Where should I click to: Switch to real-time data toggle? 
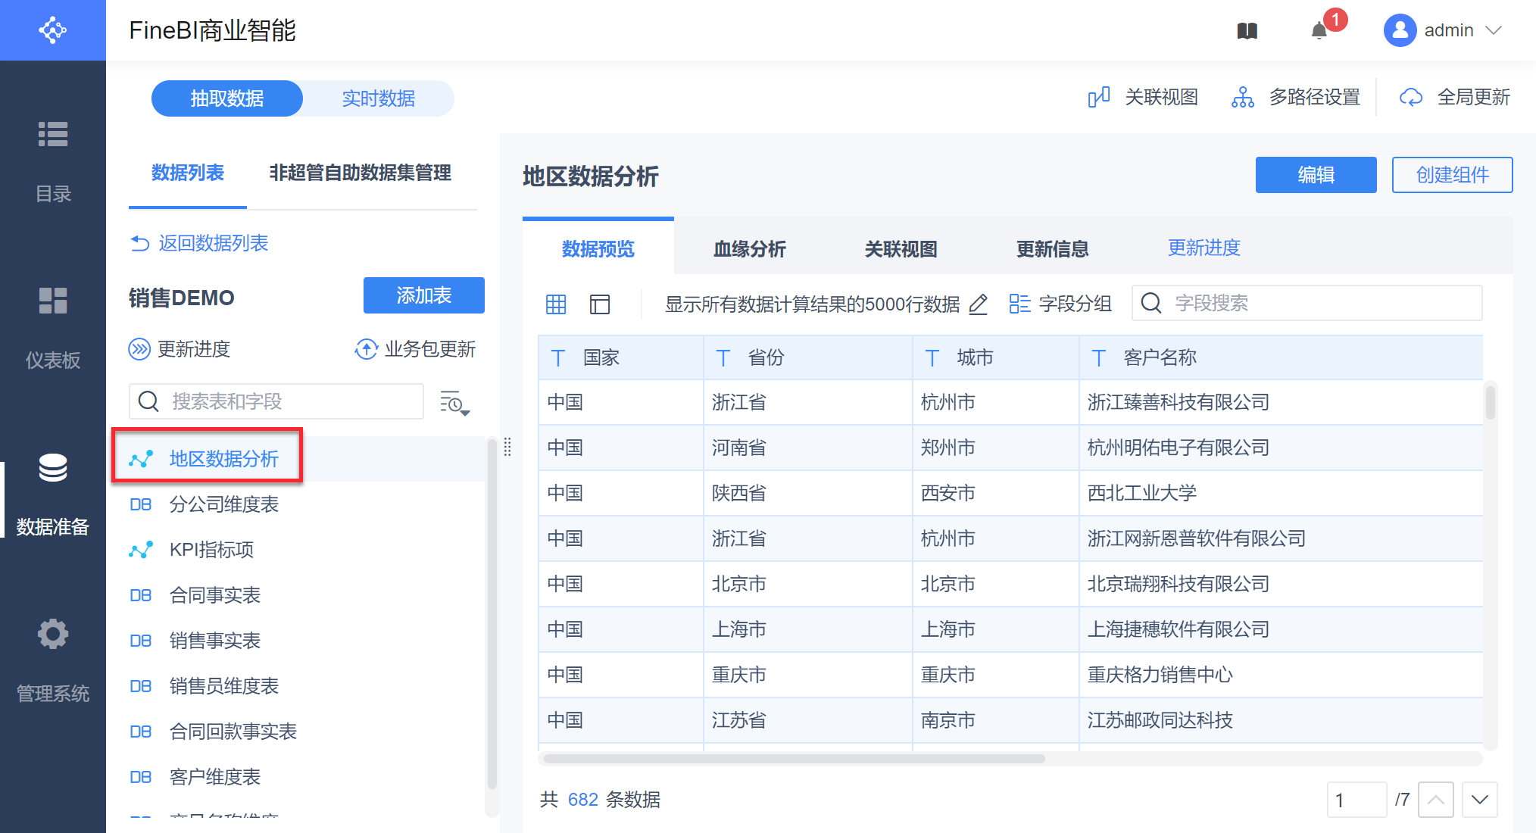pos(378,98)
